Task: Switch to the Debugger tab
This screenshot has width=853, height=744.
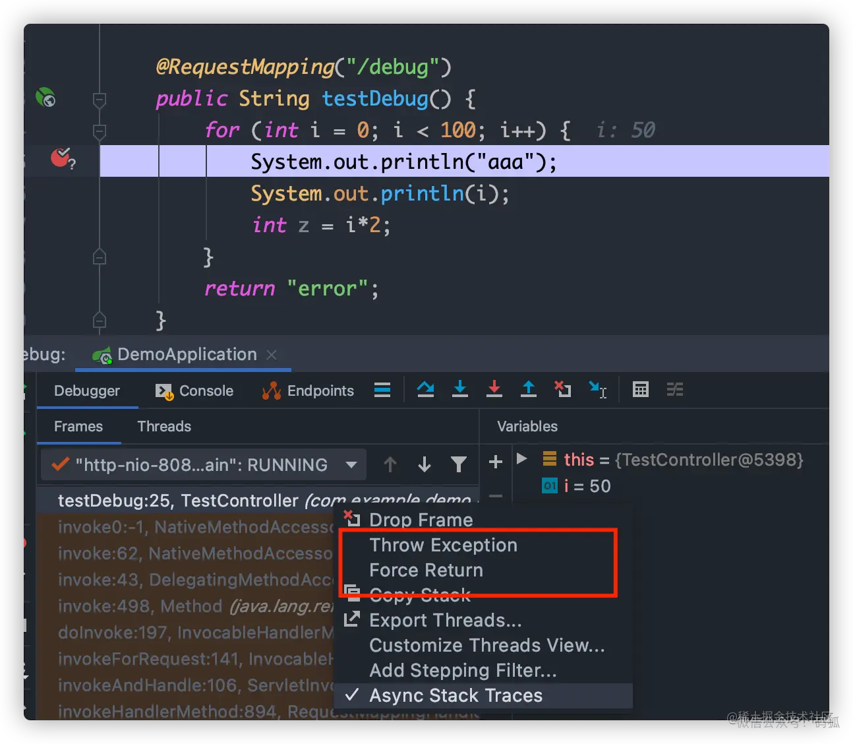Action: point(87,391)
